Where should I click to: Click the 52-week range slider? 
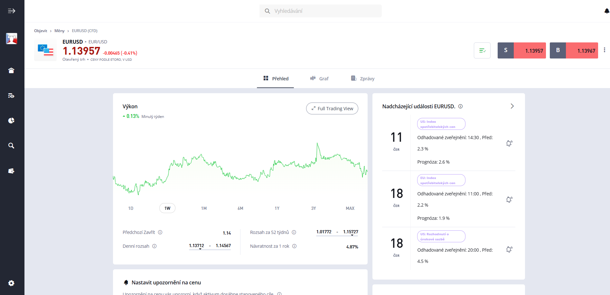tap(337, 235)
